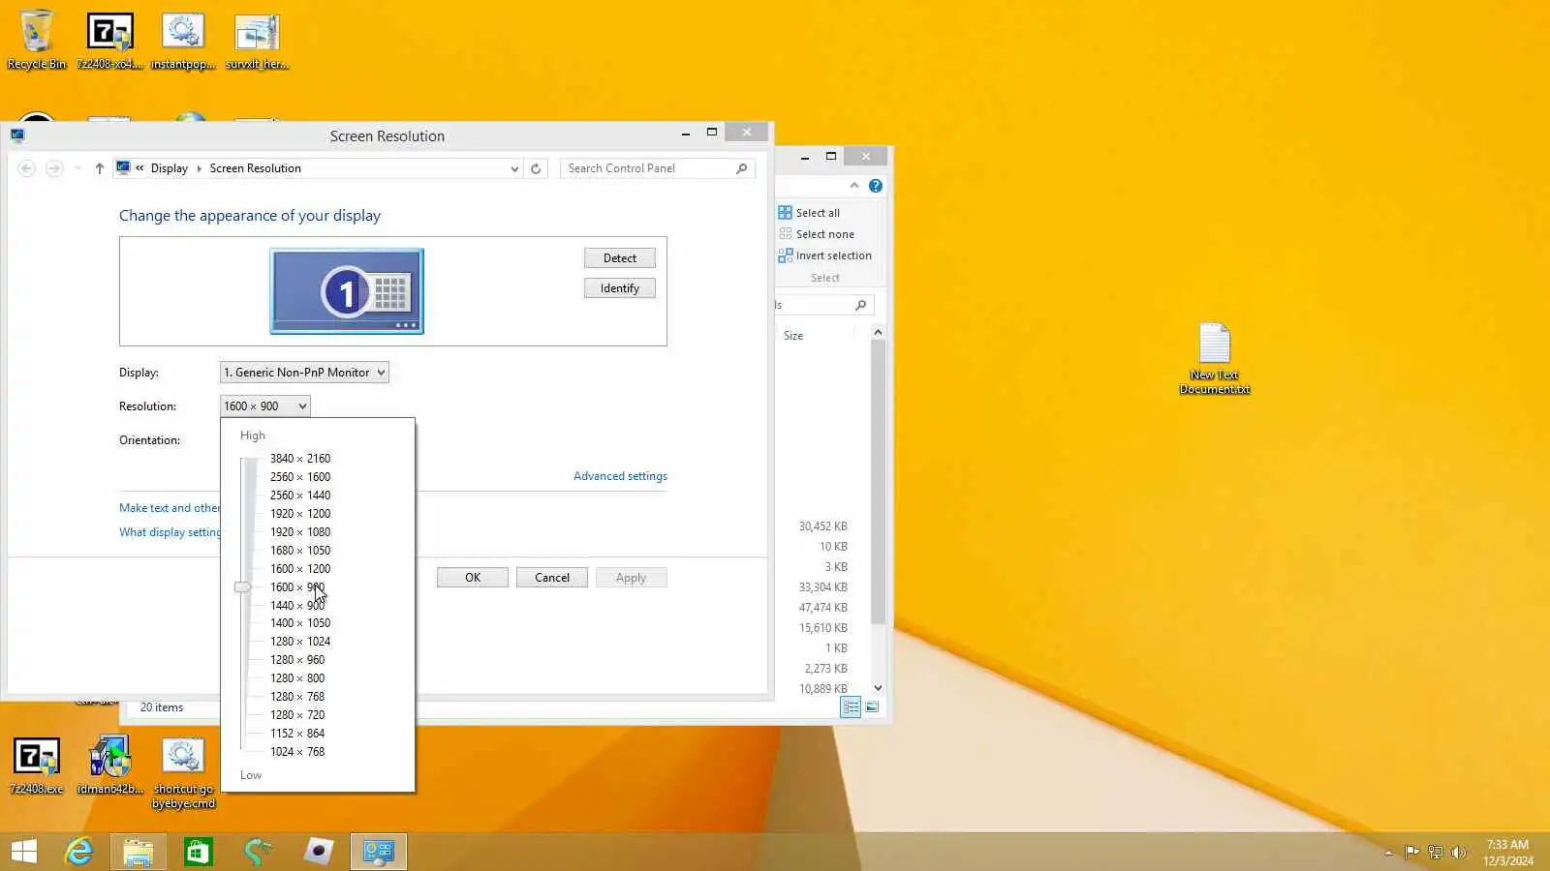Select the instantpop desktop icon
The height and width of the screenshot is (871, 1550).
(183, 40)
